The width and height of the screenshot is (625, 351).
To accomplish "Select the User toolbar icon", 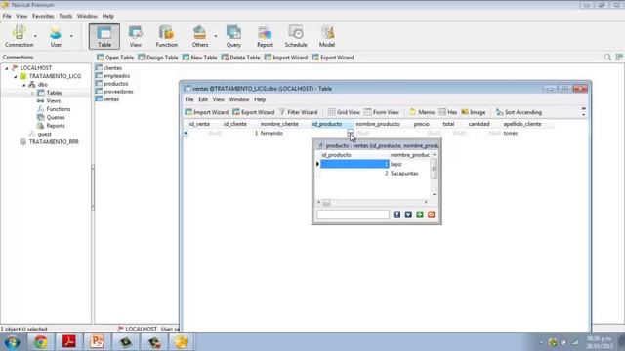I will pos(56,36).
